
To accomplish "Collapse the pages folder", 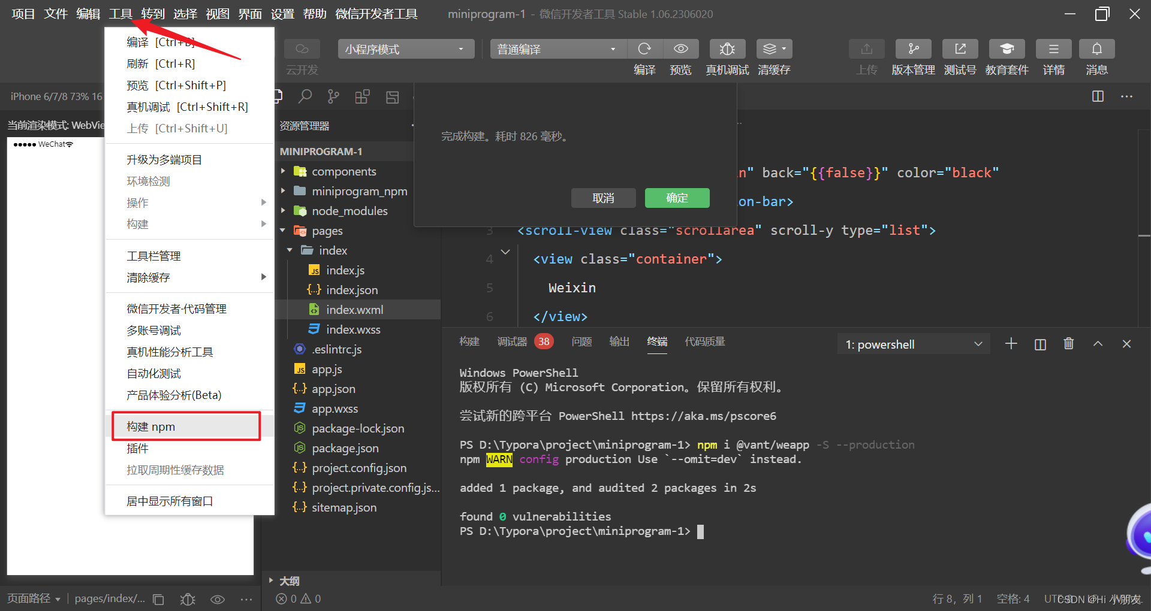I will [327, 231].
